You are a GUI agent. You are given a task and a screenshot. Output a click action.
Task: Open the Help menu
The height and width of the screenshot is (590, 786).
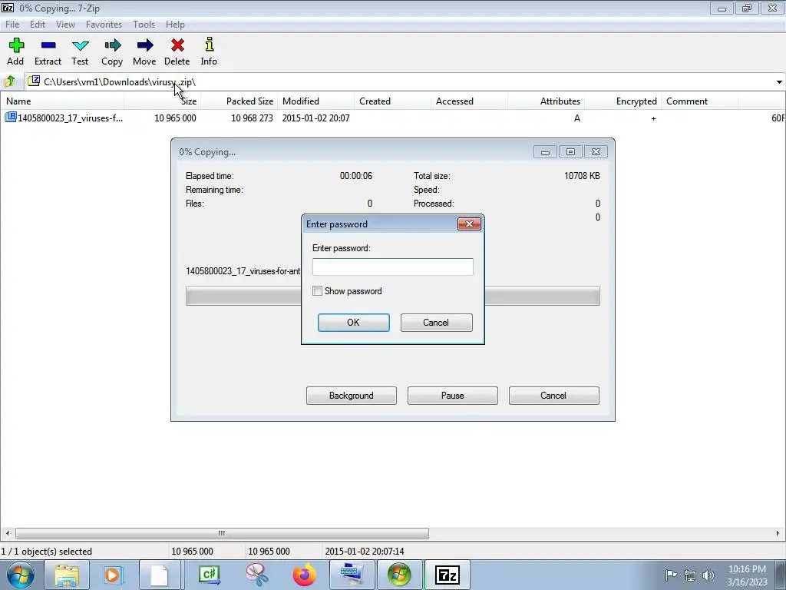pos(175,24)
